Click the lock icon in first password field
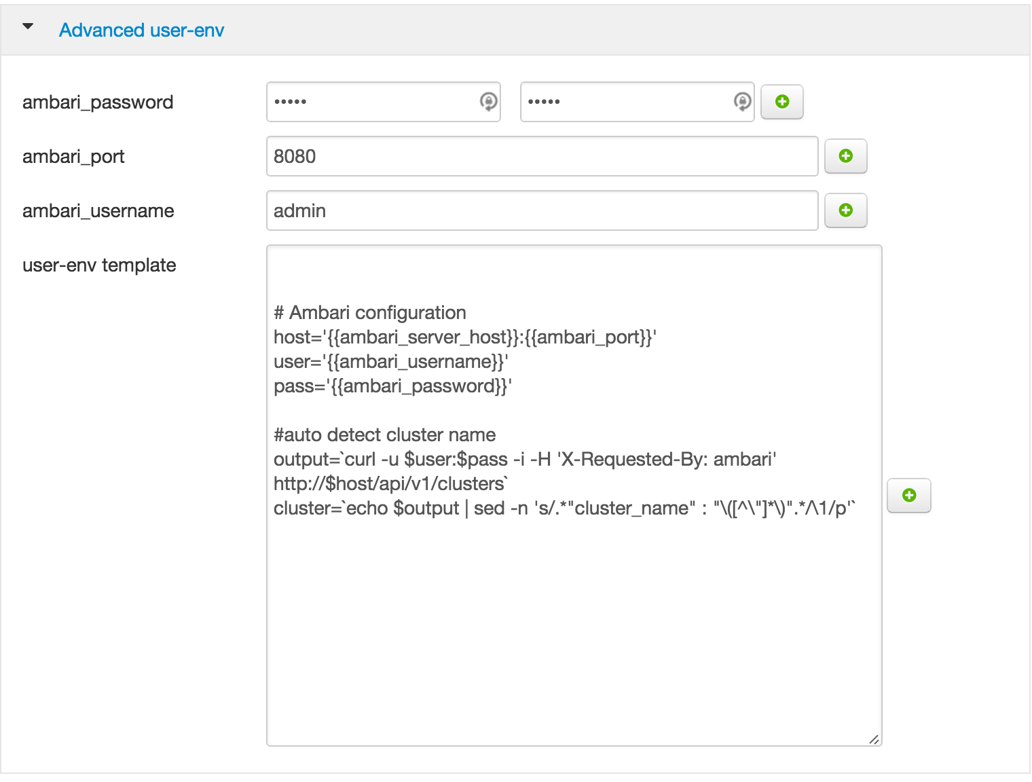This screenshot has width=1032, height=782. point(488,101)
